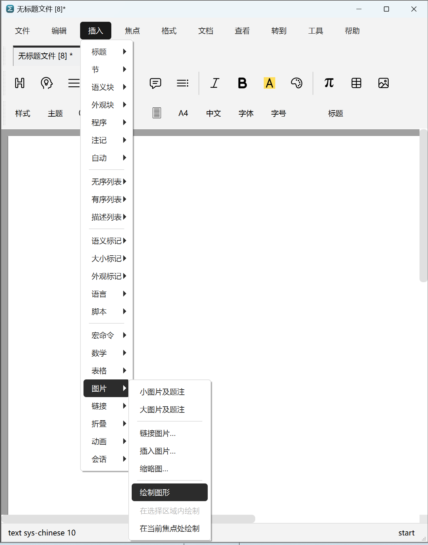Toggle bold formatting icon
Viewport: 428px width, 545px height.
[x=242, y=83]
